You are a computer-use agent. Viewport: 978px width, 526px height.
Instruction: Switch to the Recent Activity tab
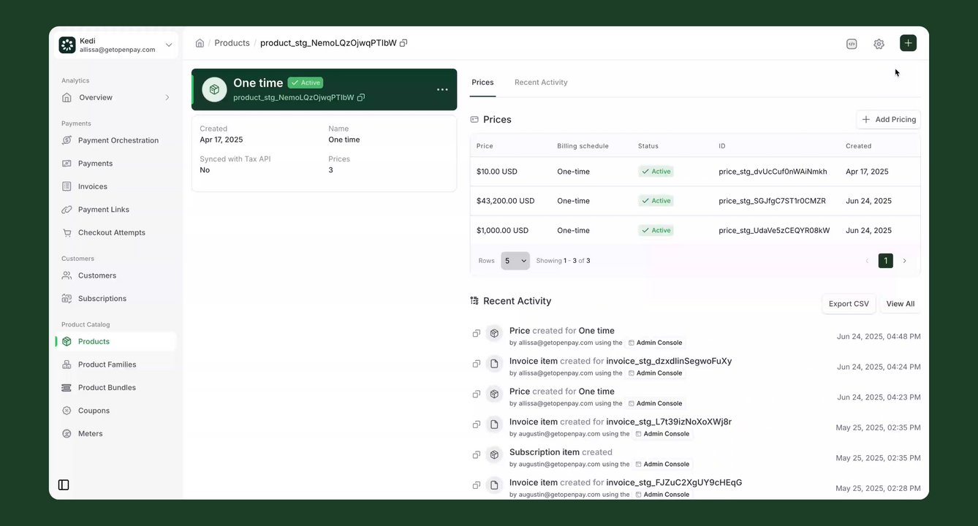coord(541,83)
